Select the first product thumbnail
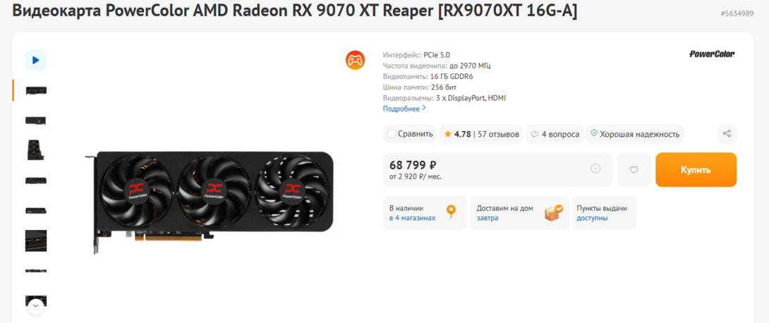The width and height of the screenshot is (769, 323). pos(36,91)
